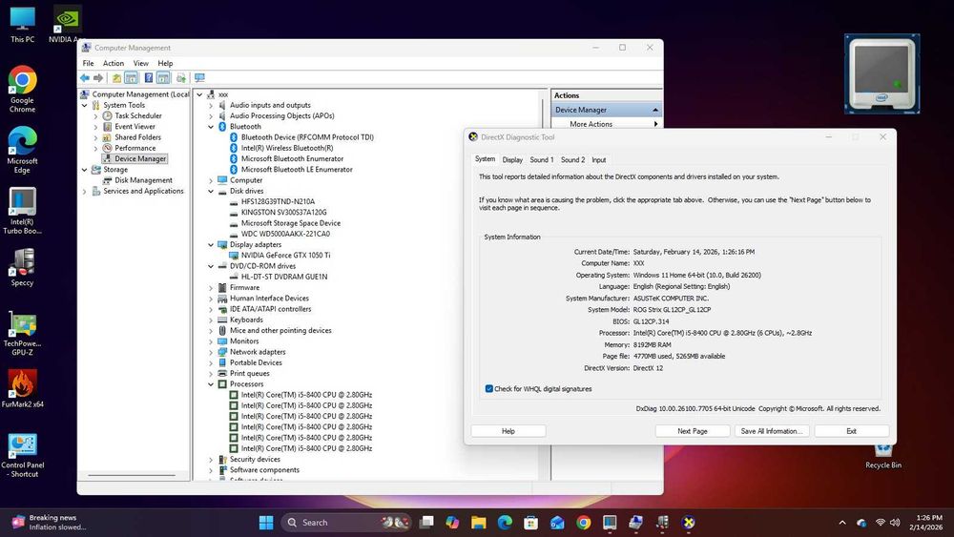Select Device Manager in left tree
Viewport: 954px width, 537px height.
(x=140, y=158)
